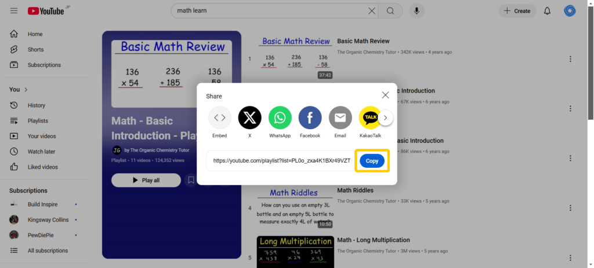
Task: Select the Embed share option
Action: 219,118
